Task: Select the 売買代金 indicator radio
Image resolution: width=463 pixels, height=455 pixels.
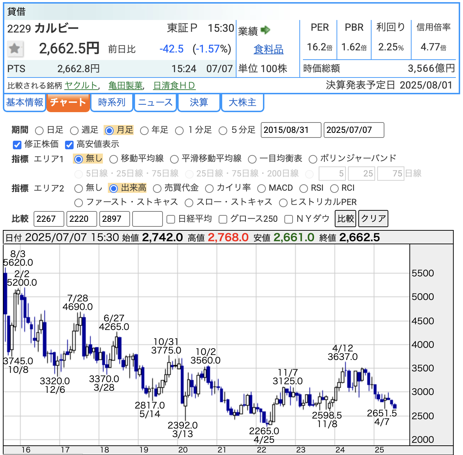Action: click(157, 188)
